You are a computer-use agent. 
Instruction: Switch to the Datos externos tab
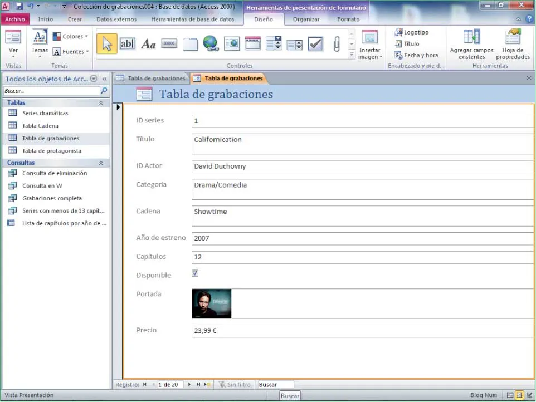pos(116,19)
